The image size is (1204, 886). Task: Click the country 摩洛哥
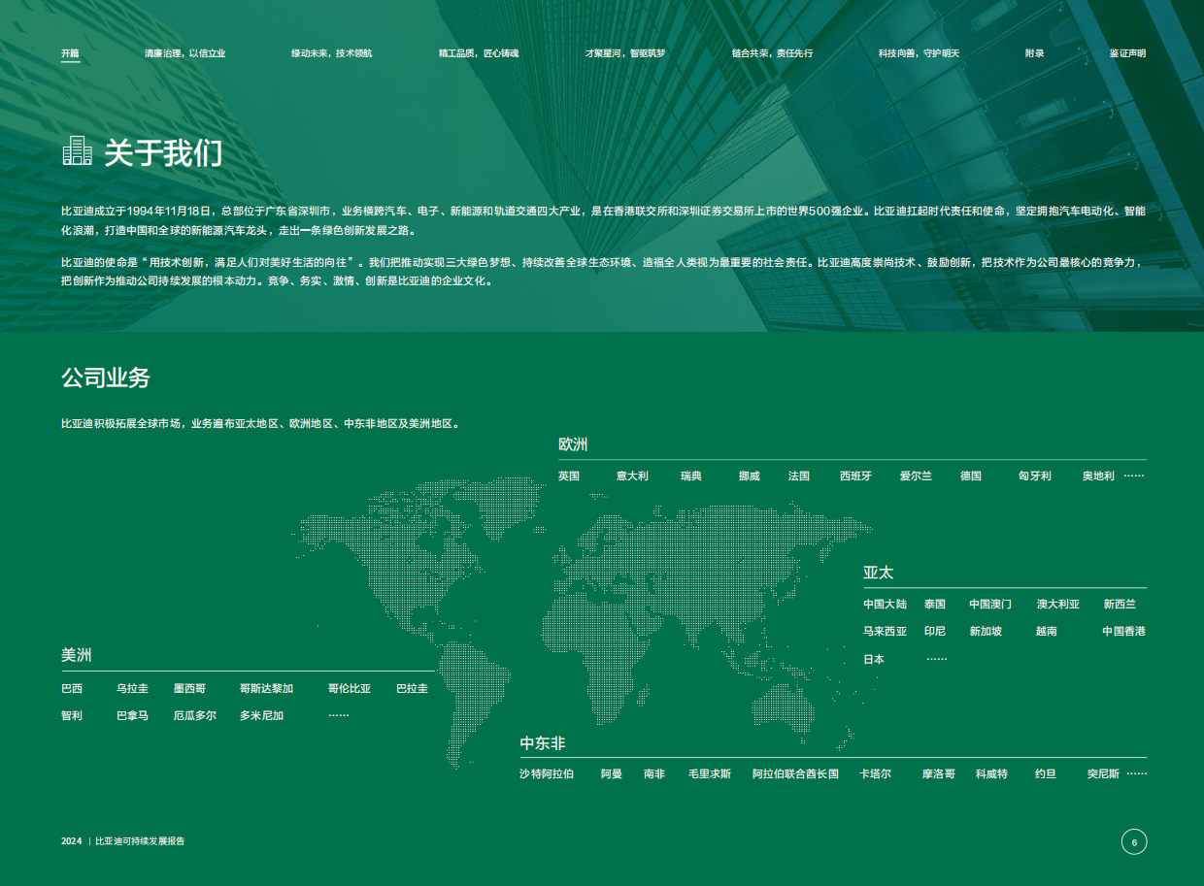(939, 773)
